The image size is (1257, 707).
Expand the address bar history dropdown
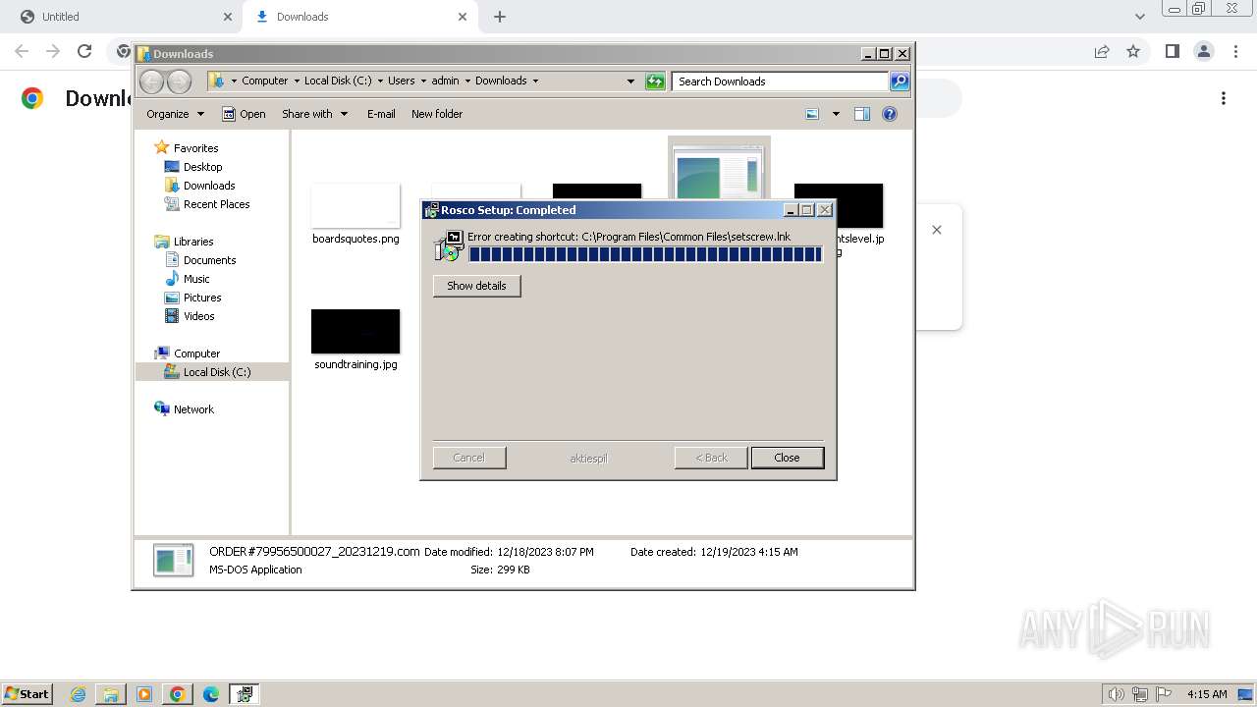point(630,82)
